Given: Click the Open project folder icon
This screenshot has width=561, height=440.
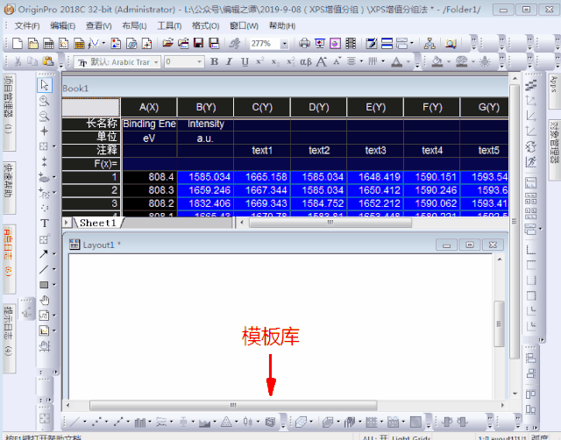Looking at the screenshot, I should tap(167, 44).
